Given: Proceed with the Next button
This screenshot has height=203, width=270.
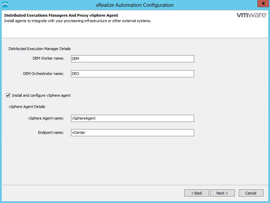Looking at the screenshot, I should (222, 193).
